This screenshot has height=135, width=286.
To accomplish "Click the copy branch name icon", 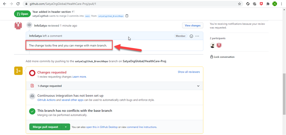I will (127, 16).
